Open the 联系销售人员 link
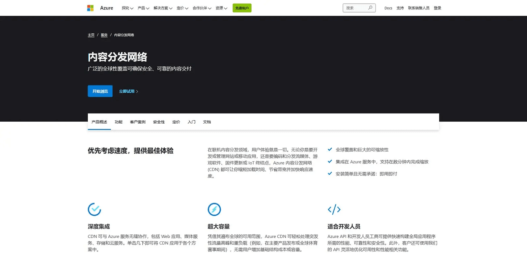The image size is (527, 263). click(x=419, y=8)
